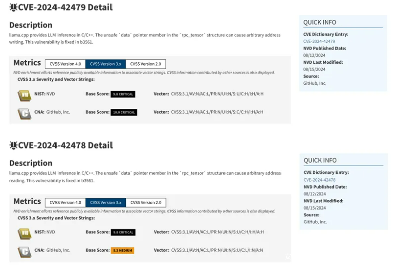393x266 pixels.
Task: Click the 5.3 MEDIUM base score badge
Action: (123, 250)
